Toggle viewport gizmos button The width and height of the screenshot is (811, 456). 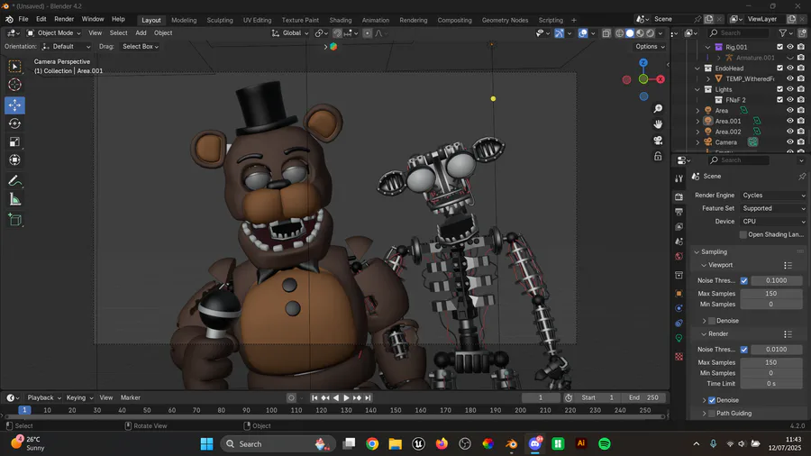559,33
